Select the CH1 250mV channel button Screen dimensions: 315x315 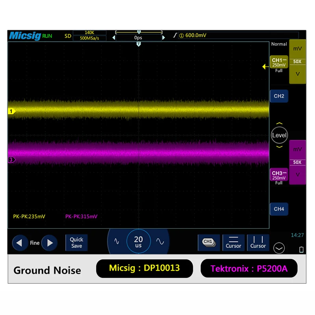(x=279, y=62)
